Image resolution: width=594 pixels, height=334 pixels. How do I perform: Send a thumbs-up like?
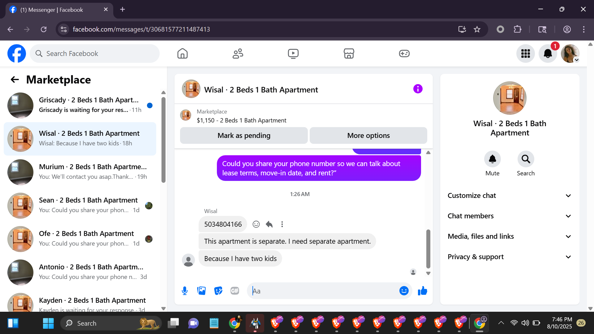(x=422, y=291)
